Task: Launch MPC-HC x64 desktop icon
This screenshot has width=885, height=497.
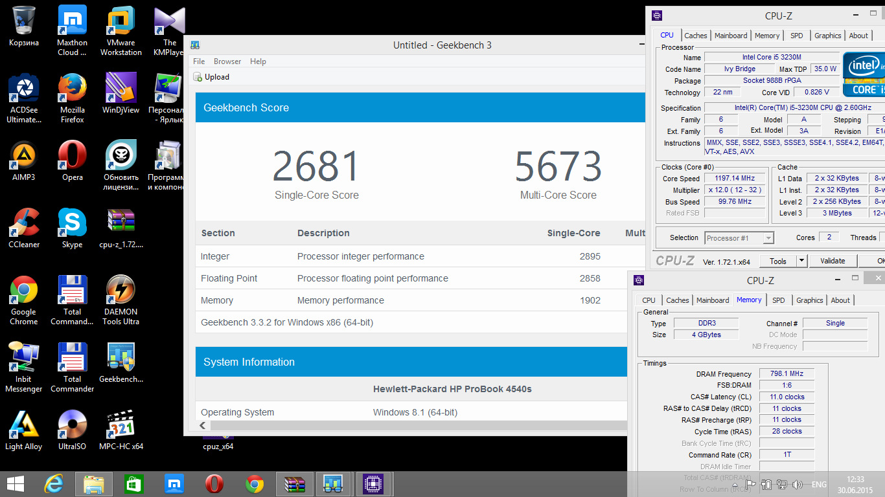Action: [x=121, y=430]
